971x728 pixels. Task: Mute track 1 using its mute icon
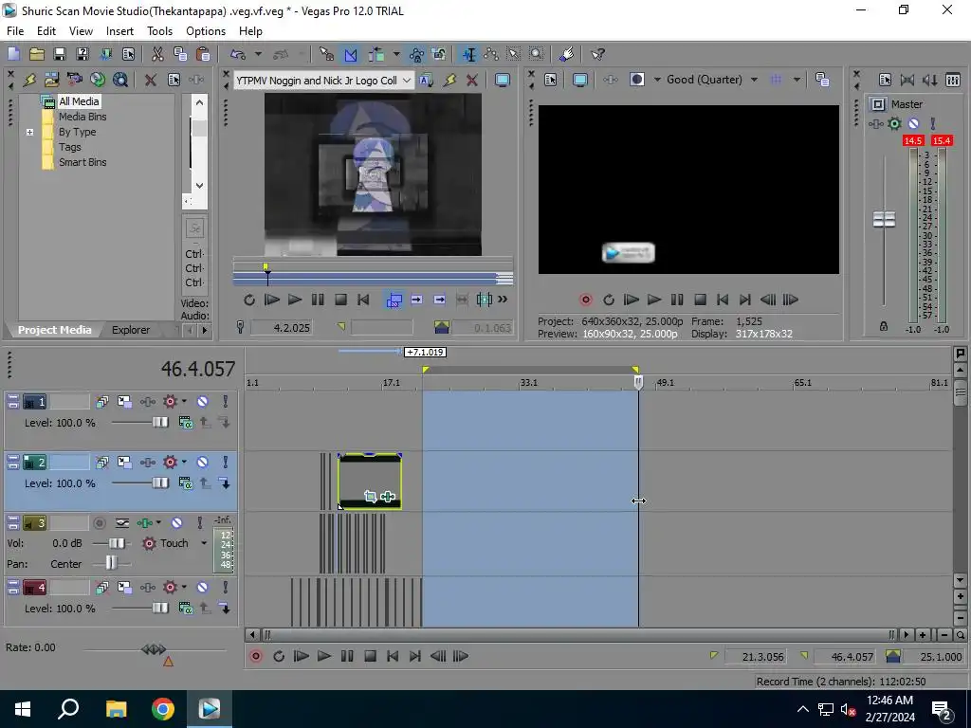[x=203, y=402]
